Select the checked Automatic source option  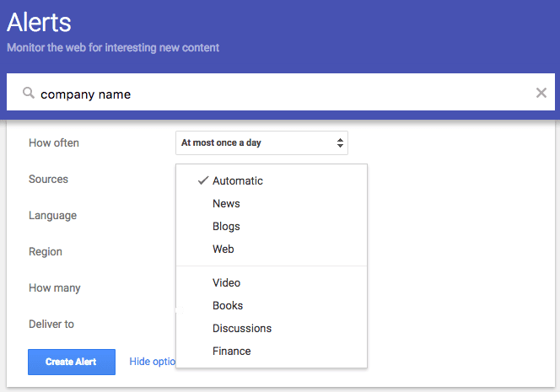237,180
